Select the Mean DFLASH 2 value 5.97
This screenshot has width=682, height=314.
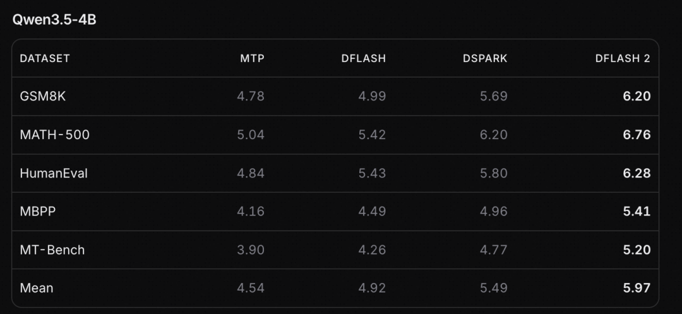tap(637, 288)
